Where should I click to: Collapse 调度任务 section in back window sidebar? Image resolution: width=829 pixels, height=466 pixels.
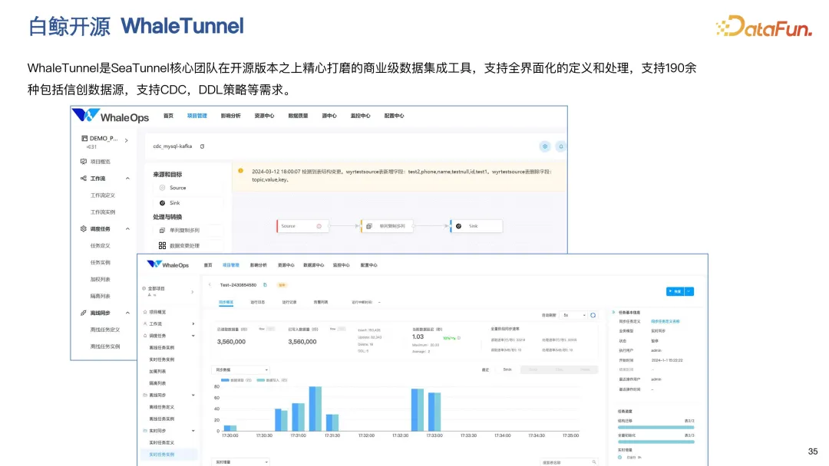point(127,229)
